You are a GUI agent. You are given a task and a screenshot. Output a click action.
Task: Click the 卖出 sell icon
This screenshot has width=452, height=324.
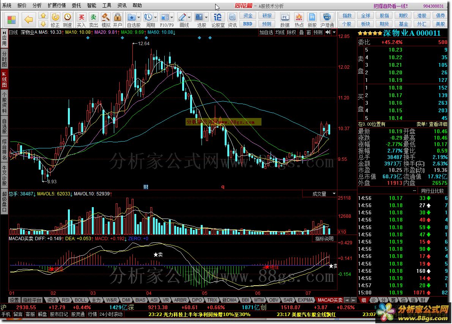pyautogui.click(x=93, y=20)
